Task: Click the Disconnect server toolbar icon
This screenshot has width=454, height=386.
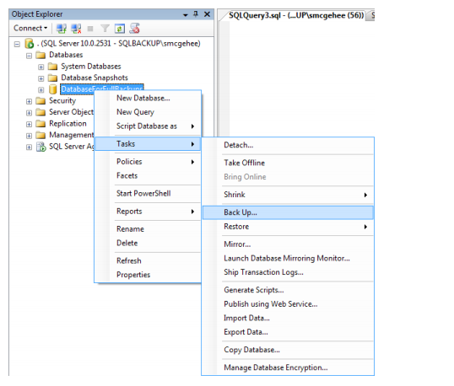Action: pos(76,29)
